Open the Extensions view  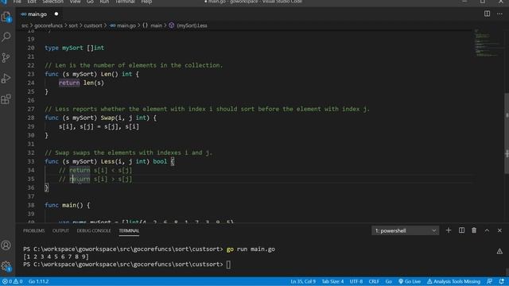(x=6, y=99)
